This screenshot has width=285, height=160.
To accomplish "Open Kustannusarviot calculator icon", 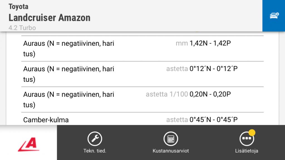I will tap(171, 139).
